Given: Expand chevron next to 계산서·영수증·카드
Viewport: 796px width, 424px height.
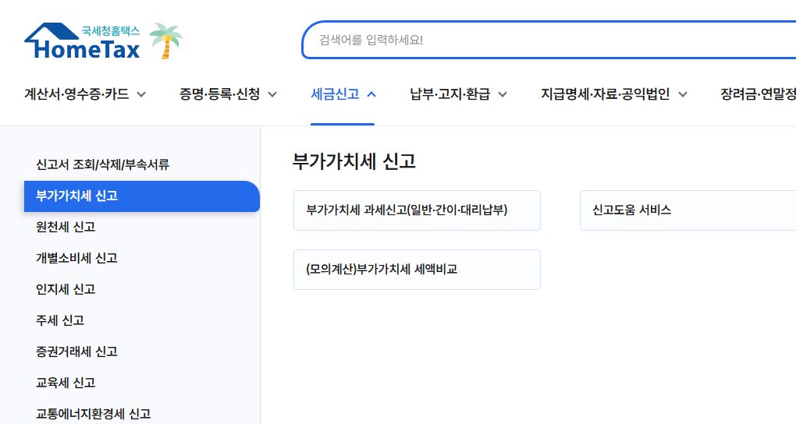Looking at the screenshot, I should (141, 94).
